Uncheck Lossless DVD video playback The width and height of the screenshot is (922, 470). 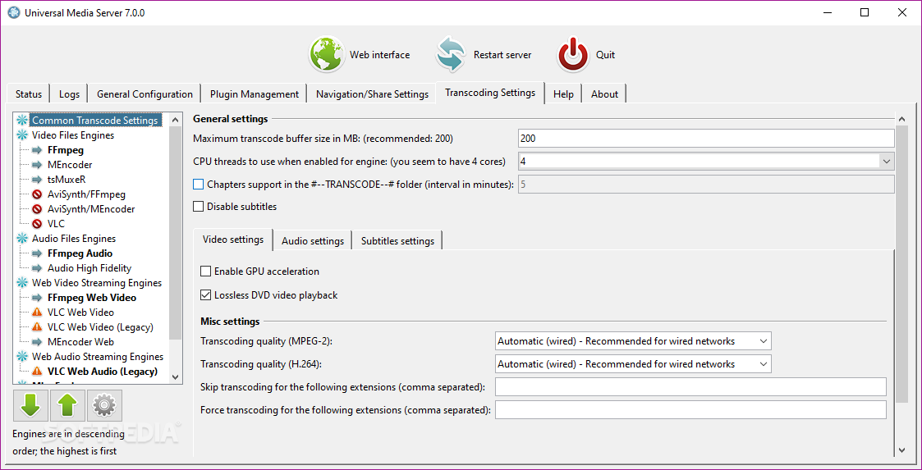click(206, 295)
